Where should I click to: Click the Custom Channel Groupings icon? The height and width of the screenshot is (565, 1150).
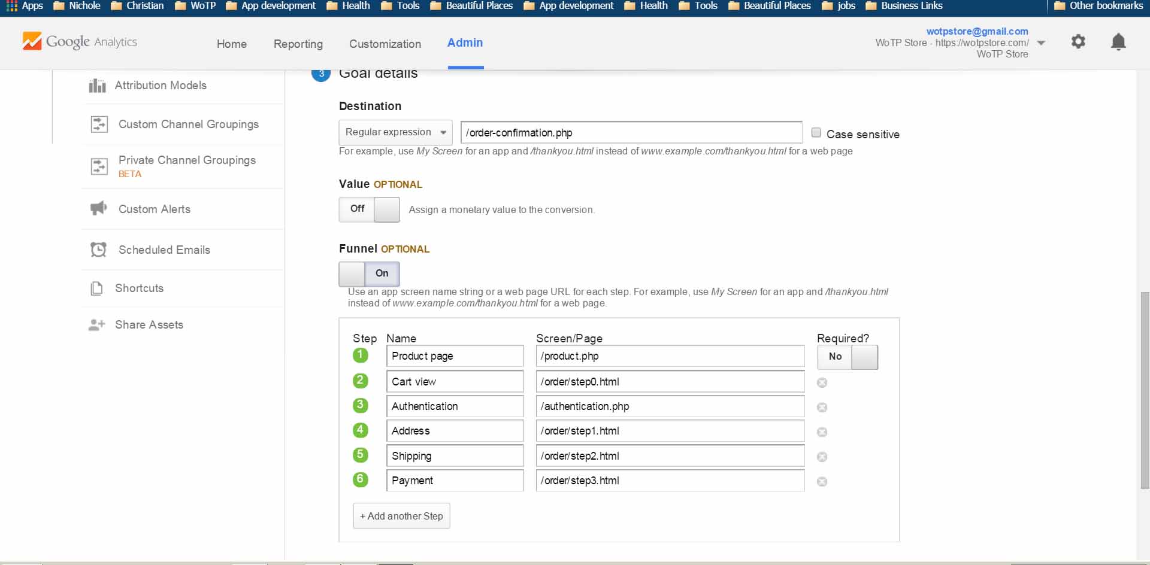point(99,124)
